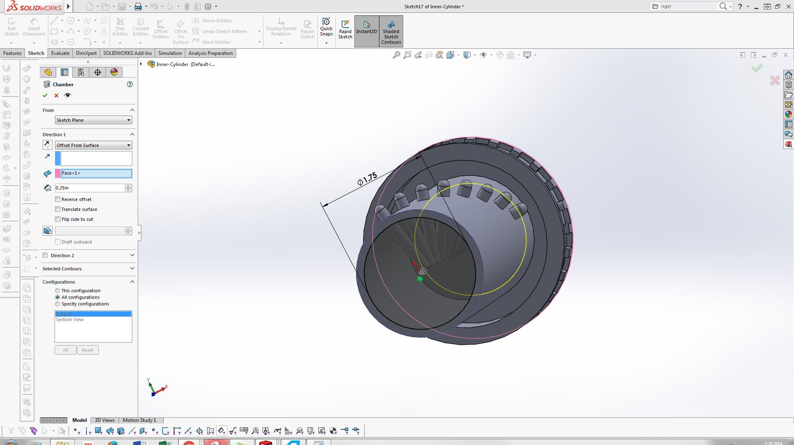Open the Motion Study 1 tab
This screenshot has width=794, height=445.
point(139,420)
